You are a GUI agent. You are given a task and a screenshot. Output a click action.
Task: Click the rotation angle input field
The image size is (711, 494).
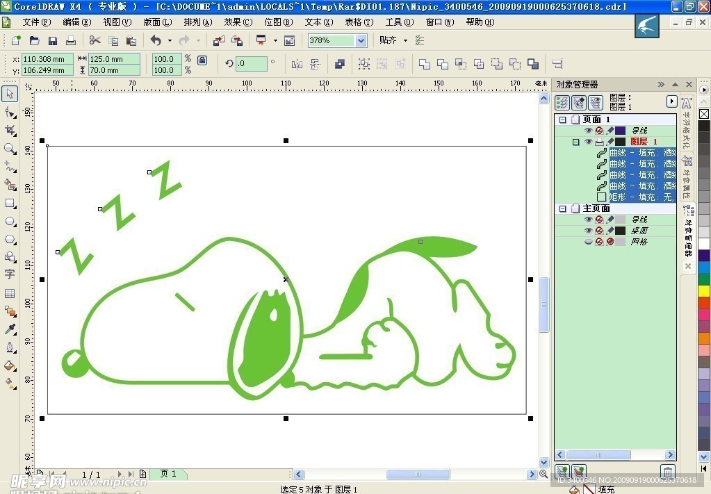click(251, 64)
